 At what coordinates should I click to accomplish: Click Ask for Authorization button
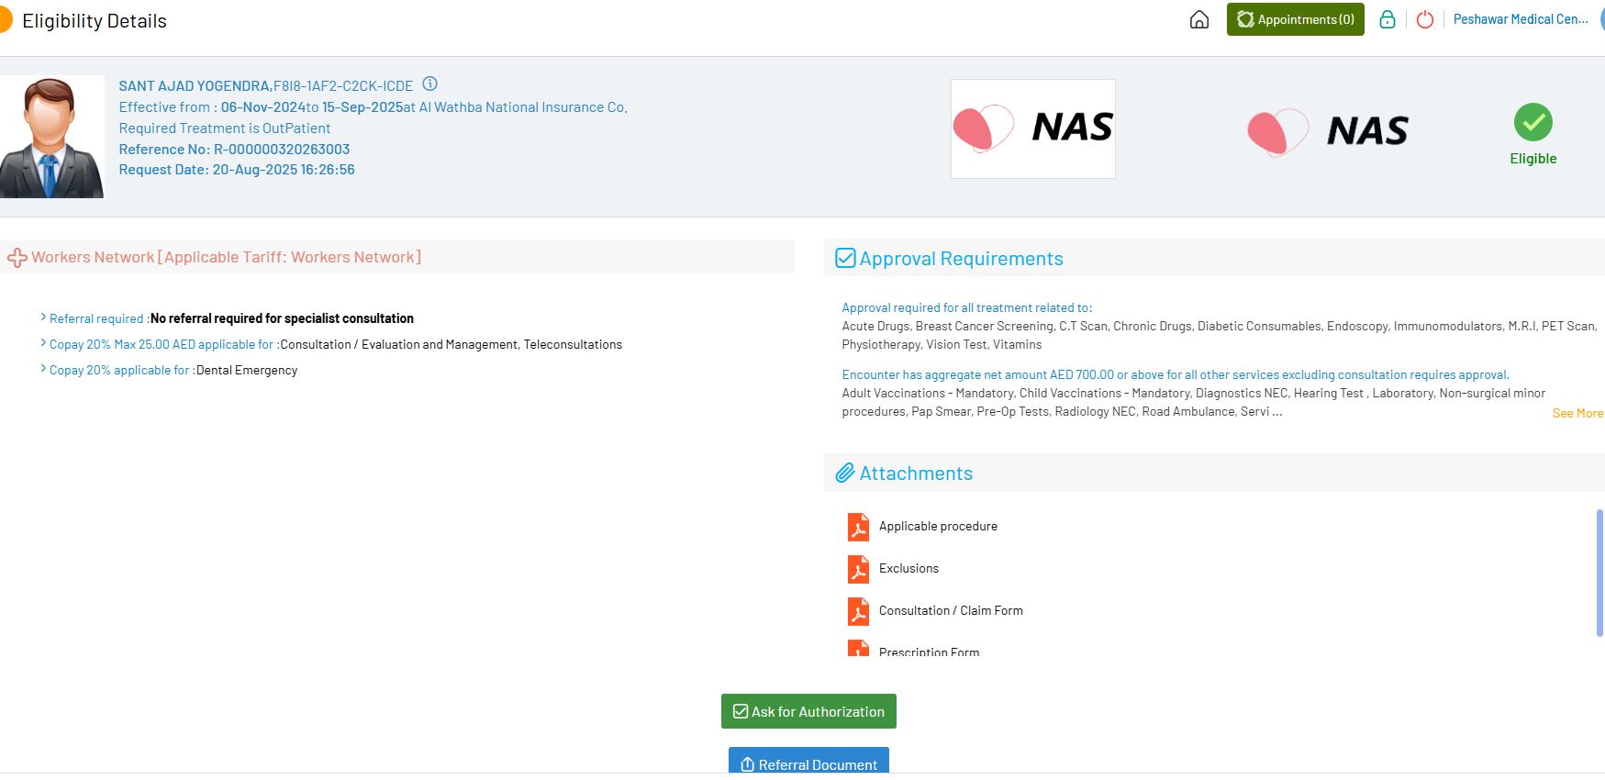(808, 711)
